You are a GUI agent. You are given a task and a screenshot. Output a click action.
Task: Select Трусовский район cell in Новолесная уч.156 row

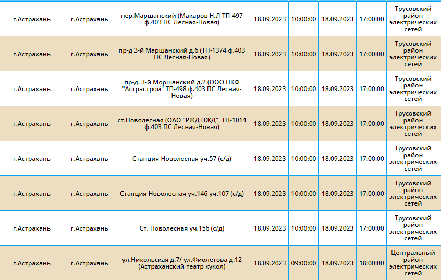[413, 228]
